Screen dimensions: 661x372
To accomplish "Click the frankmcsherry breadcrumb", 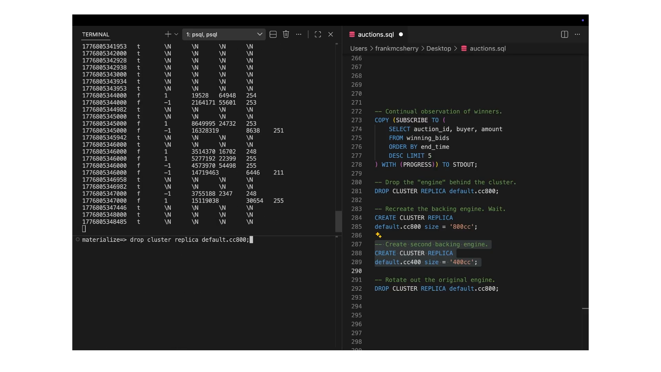I will click(x=397, y=49).
